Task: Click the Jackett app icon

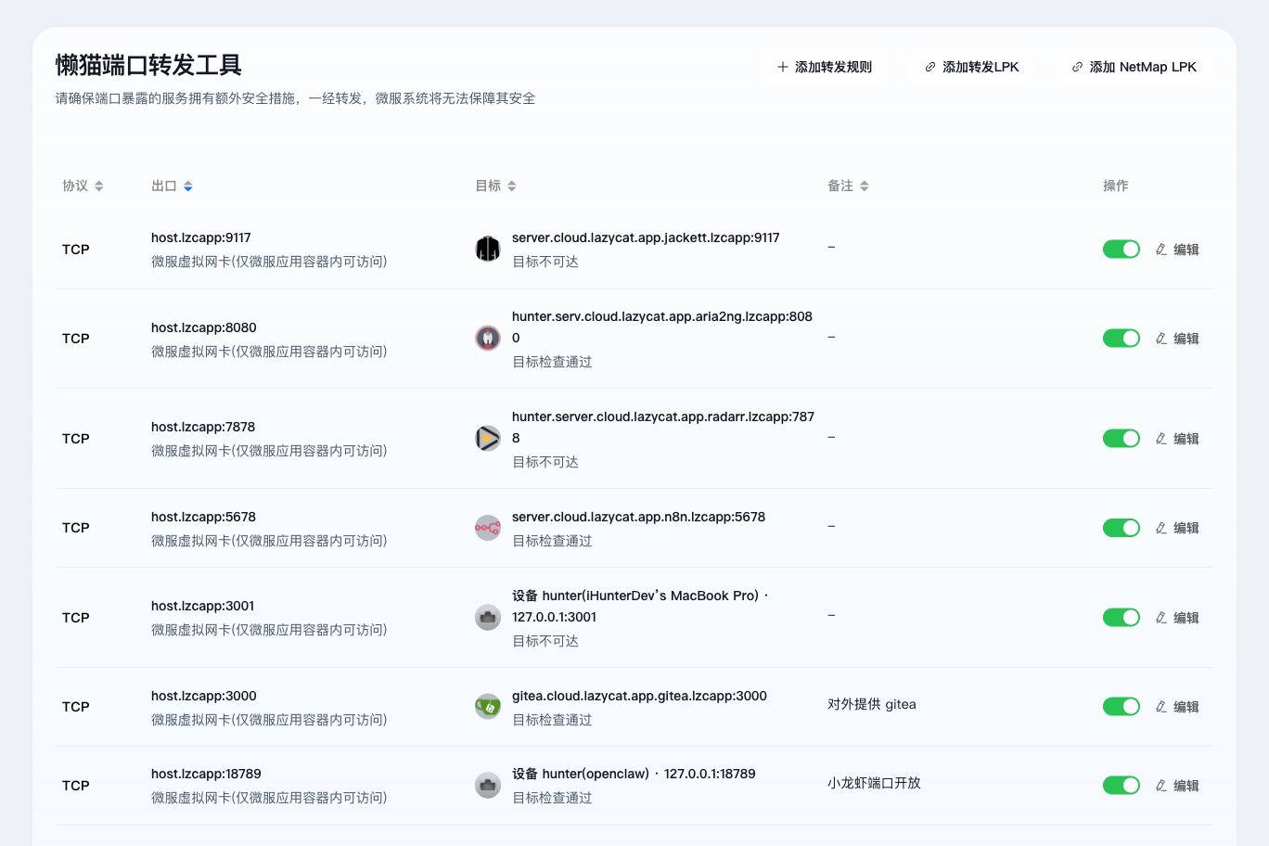Action: (488, 249)
